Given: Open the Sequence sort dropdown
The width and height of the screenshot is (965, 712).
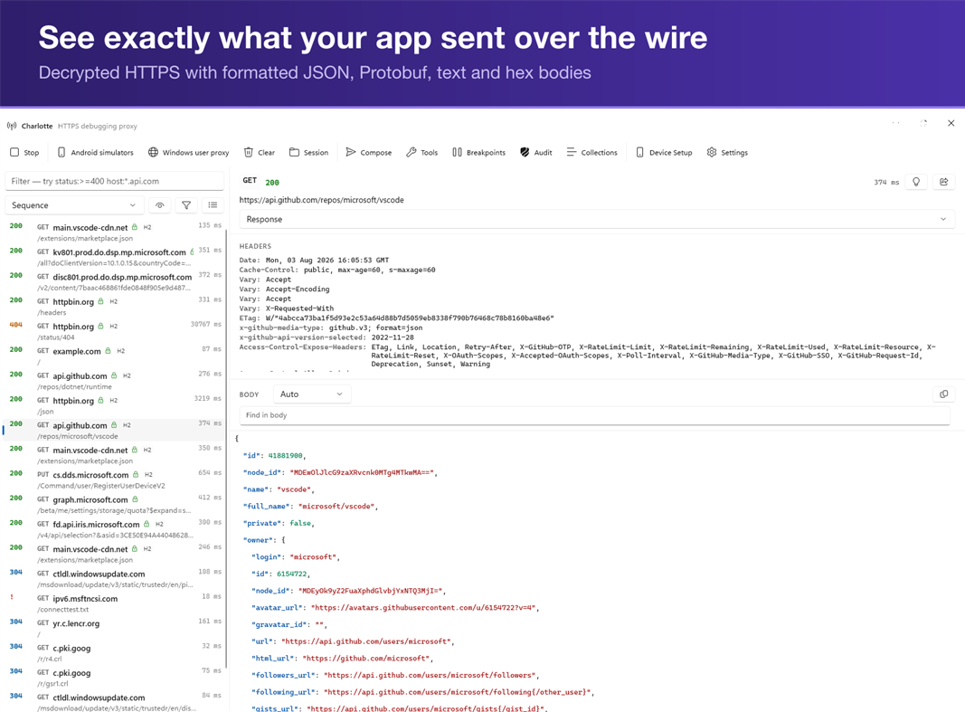Looking at the screenshot, I should 74,205.
